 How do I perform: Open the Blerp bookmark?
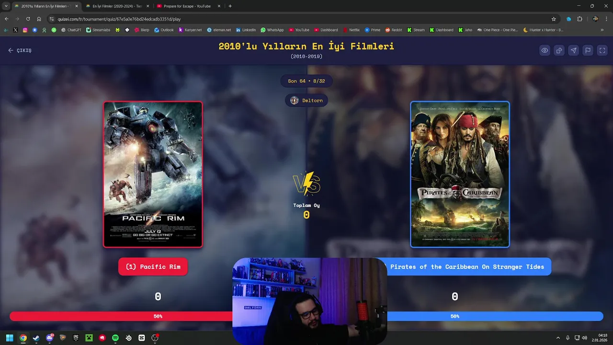click(x=142, y=30)
